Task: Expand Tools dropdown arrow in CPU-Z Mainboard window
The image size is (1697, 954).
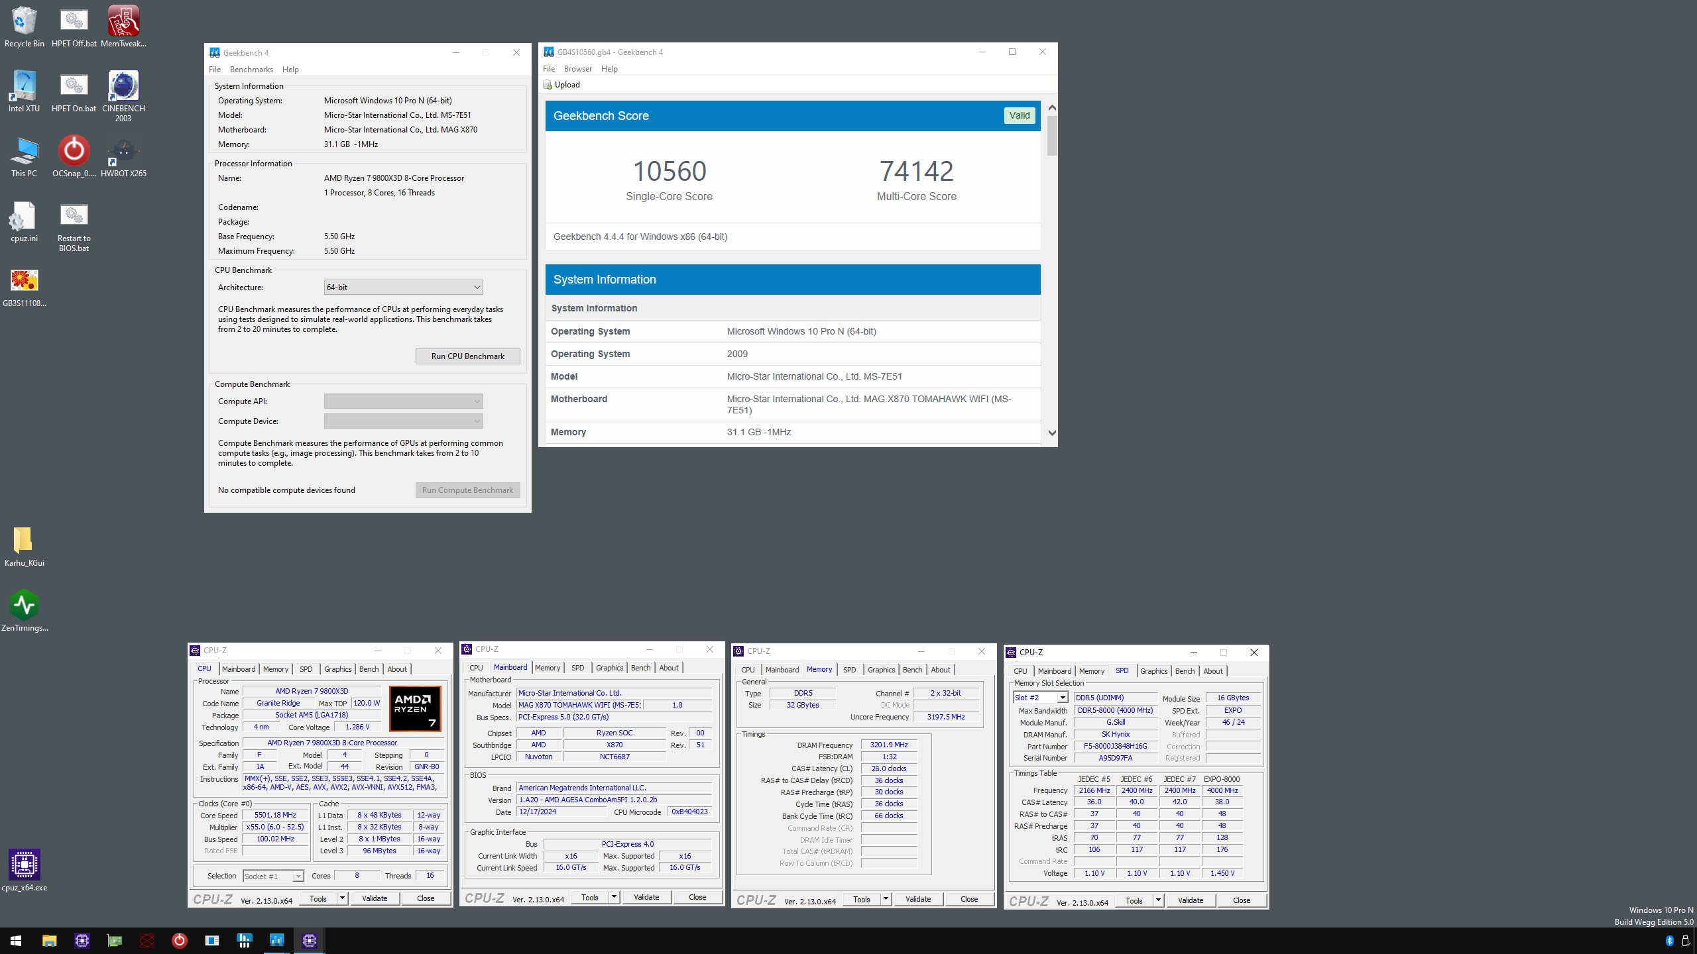Action: (x=614, y=897)
